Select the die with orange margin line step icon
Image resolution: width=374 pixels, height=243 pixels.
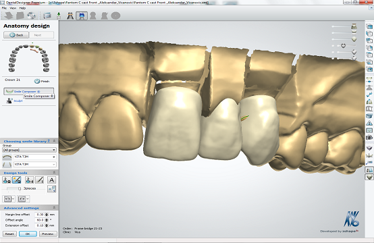pos(70,16)
